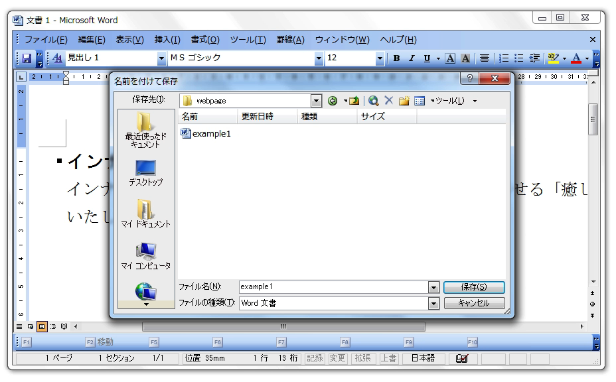Click the Search the Web icon
The width and height of the screenshot is (616, 382).
(374, 101)
